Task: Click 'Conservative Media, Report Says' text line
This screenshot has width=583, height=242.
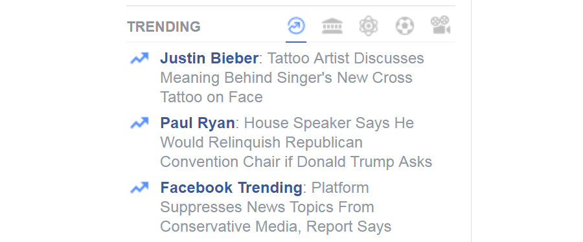Action: (x=276, y=226)
